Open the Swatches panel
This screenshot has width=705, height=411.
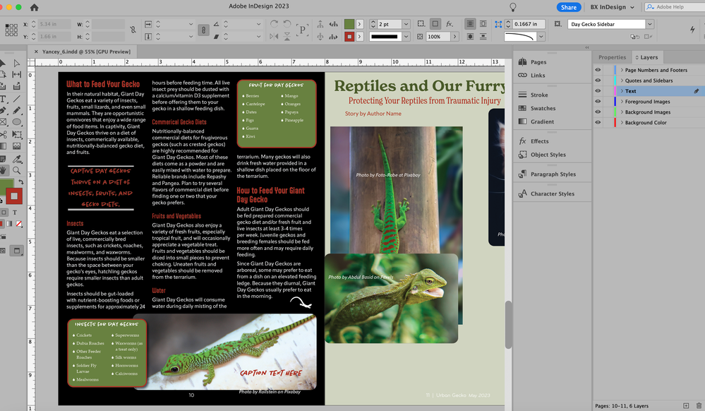pyautogui.click(x=543, y=108)
